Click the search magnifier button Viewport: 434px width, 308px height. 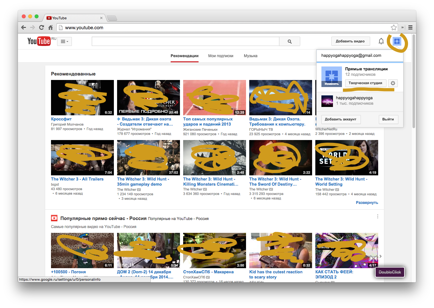point(290,41)
